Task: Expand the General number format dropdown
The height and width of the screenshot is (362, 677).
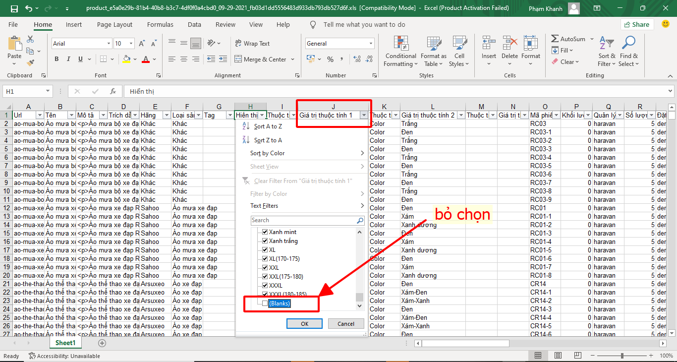Action: coord(371,44)
